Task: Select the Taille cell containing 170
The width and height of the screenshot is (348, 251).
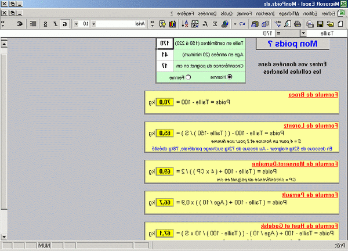Action: [x=165, y=43]
